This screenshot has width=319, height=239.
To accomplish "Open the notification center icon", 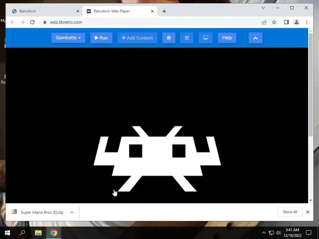I will [x=309, y=233].
